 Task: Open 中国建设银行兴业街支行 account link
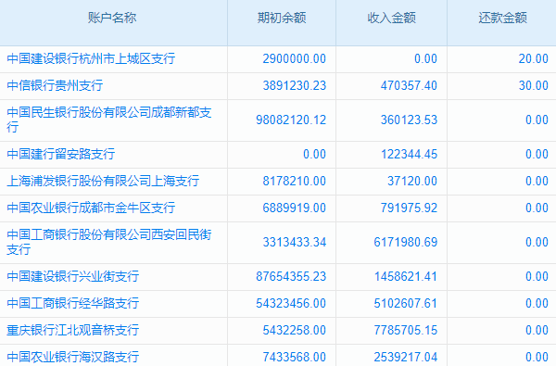tap(72, 276)
